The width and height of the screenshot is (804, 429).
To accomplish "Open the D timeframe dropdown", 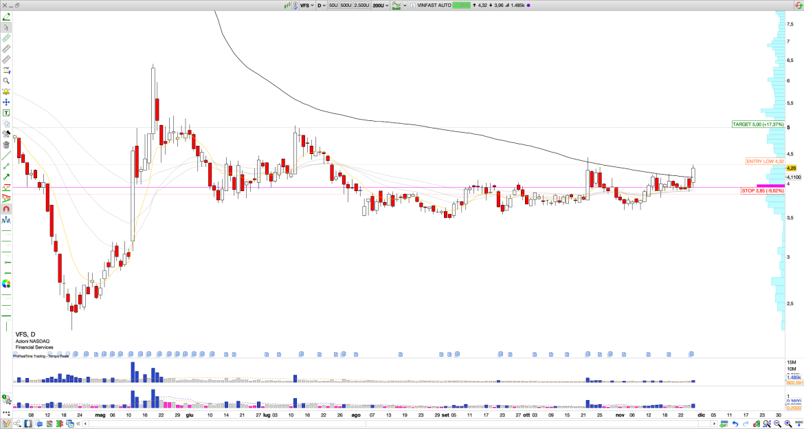I will click(321, 5).
